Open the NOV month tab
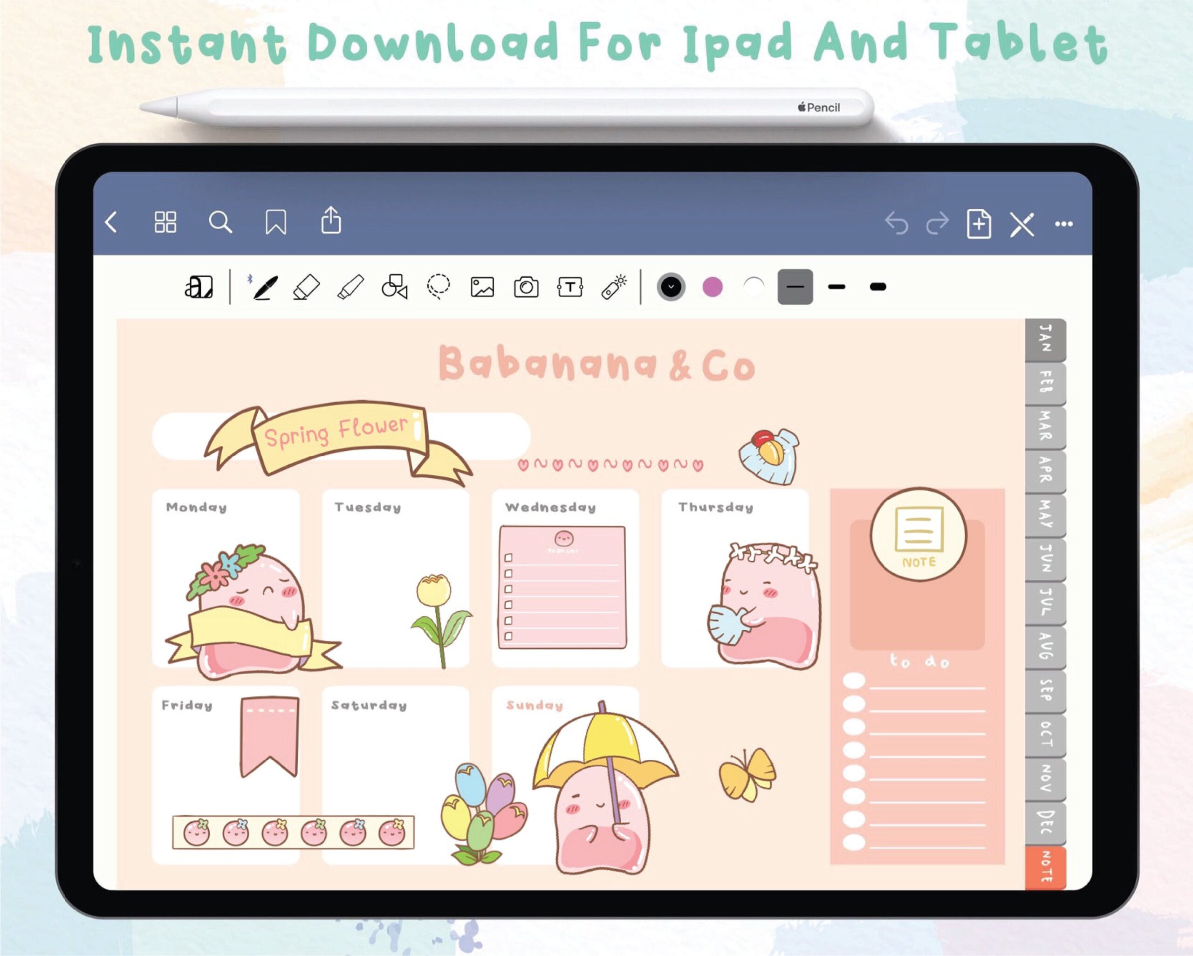 pyautogui.click(x=1045, y=779)
